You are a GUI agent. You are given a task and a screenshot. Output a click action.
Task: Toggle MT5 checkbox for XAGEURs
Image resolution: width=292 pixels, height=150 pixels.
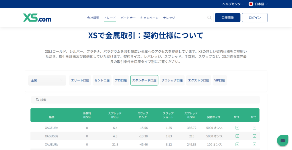click(254, 128)
